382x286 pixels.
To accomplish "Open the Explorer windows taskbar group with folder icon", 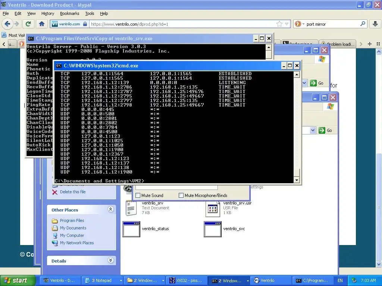I will pyautogui.click(x=144, y=280).
